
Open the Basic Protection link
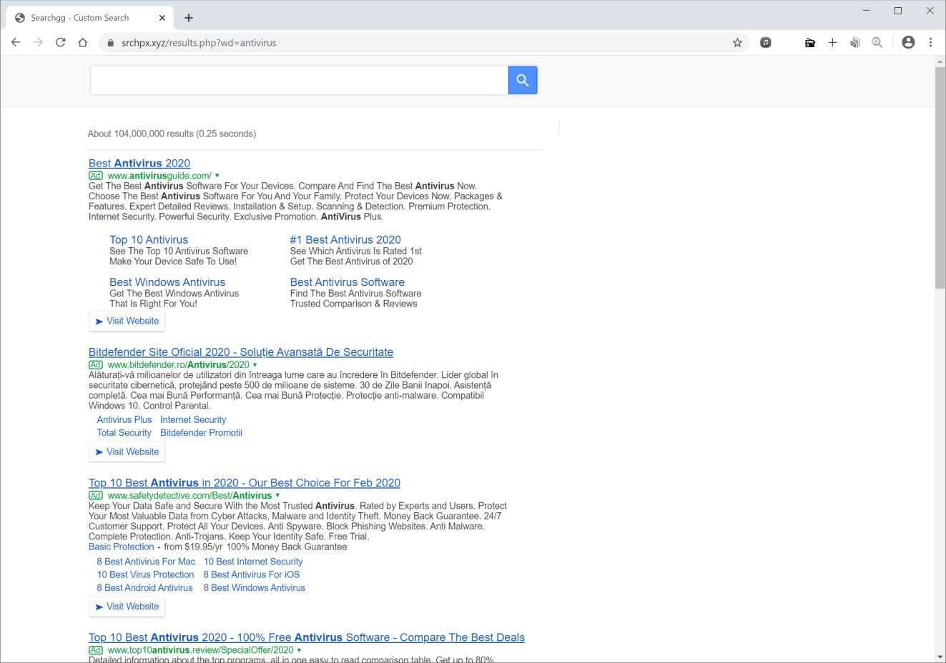(x=122, y=547)
